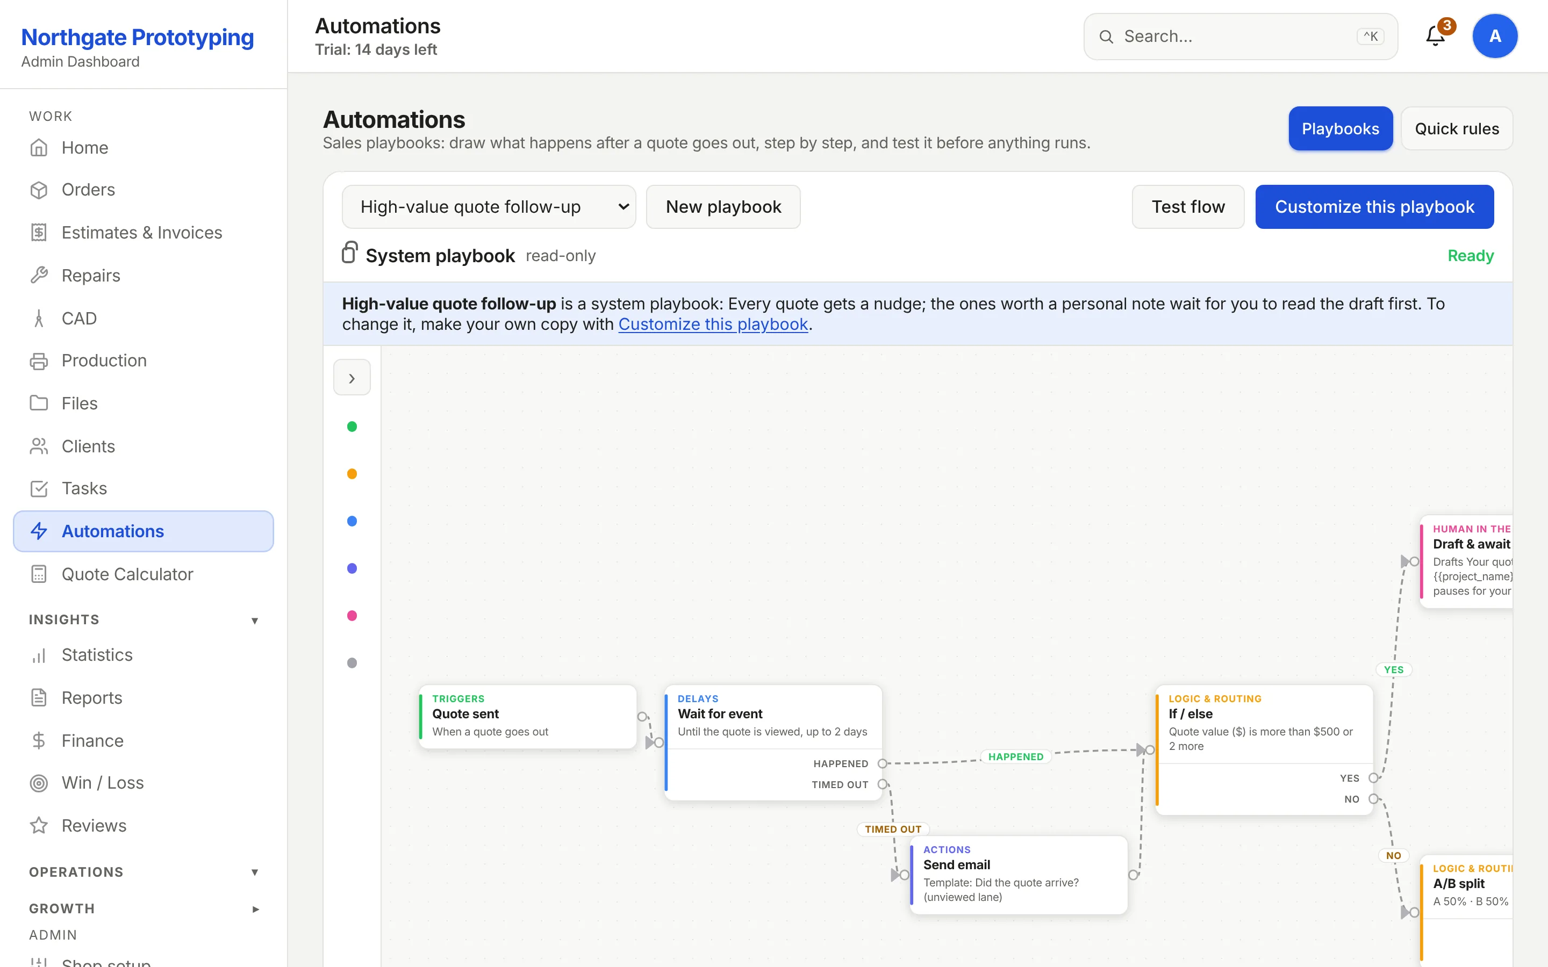Select the If / else logic node
This screenshot has height=967, width=1548.
click(1264, 749)
